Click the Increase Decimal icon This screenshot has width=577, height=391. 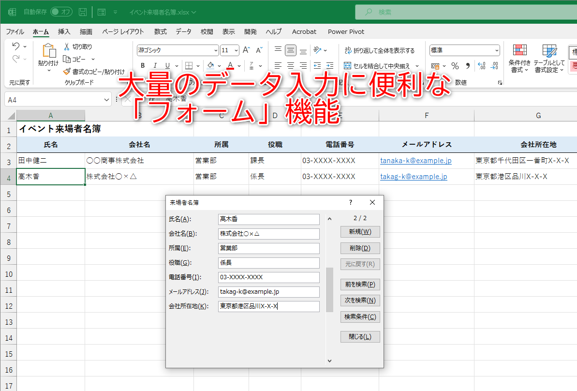482,66
